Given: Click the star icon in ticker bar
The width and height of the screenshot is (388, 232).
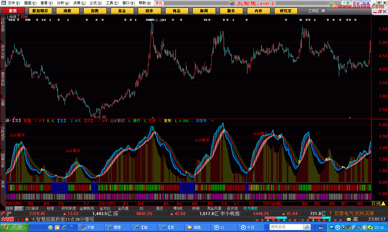Looking at the screenshot, I should (x=27, y=219).
